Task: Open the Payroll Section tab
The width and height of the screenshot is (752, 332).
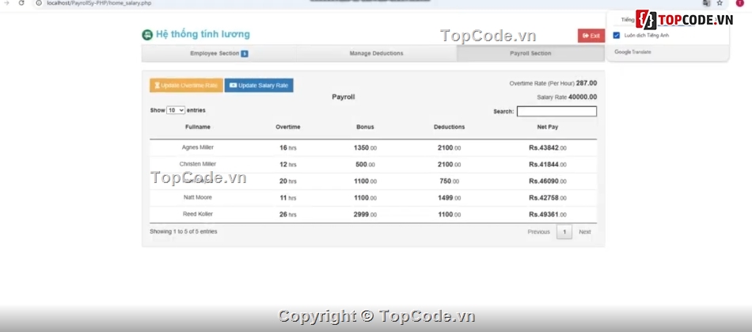Action: pyautogui.click(x=530, y=54)
